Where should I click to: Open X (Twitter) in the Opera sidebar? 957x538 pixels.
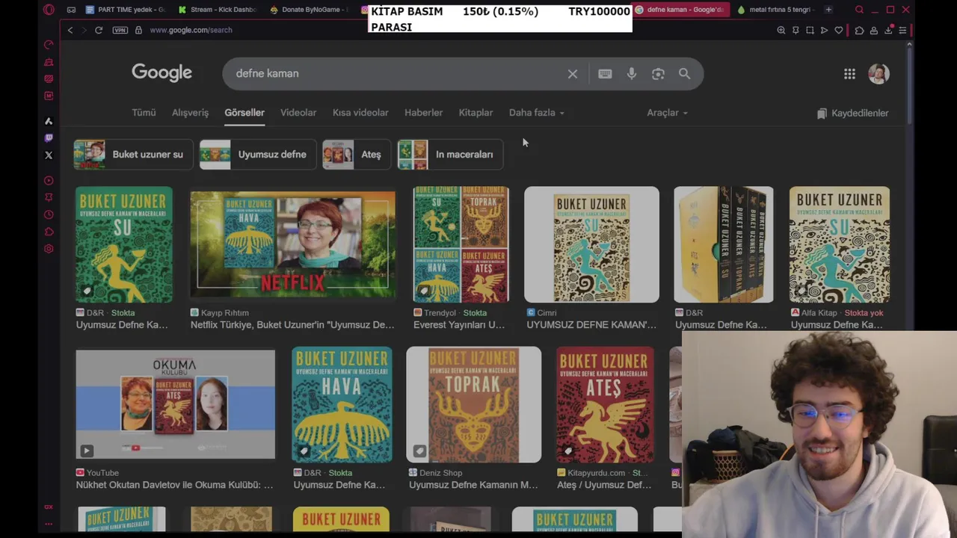coord(49,155)
